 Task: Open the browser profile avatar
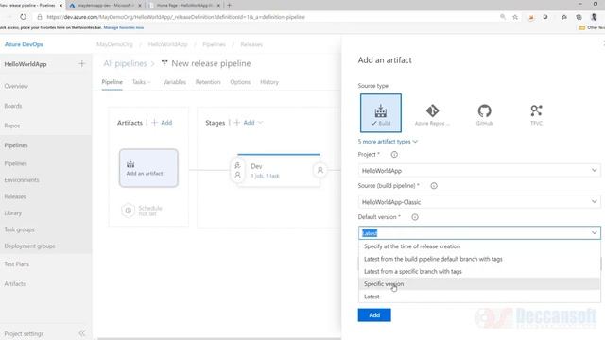pyautogui.click(x=594, y=17)
